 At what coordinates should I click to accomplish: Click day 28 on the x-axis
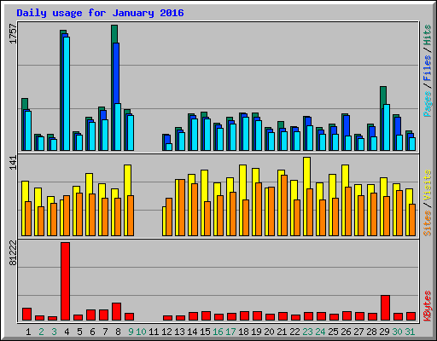[371, 332]
